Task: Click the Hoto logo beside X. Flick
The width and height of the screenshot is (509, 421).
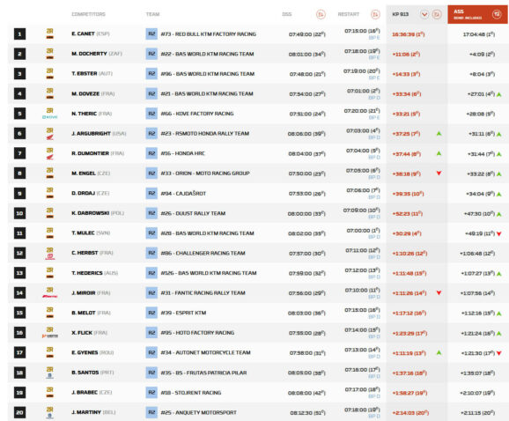Action: (x=49, y=336)
